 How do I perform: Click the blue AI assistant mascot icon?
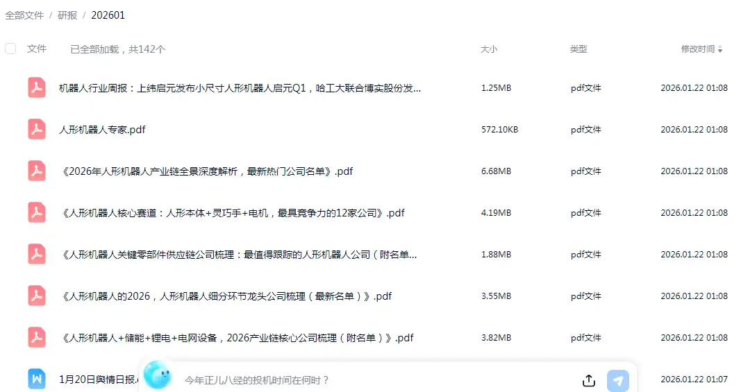[x=158, y=375]
